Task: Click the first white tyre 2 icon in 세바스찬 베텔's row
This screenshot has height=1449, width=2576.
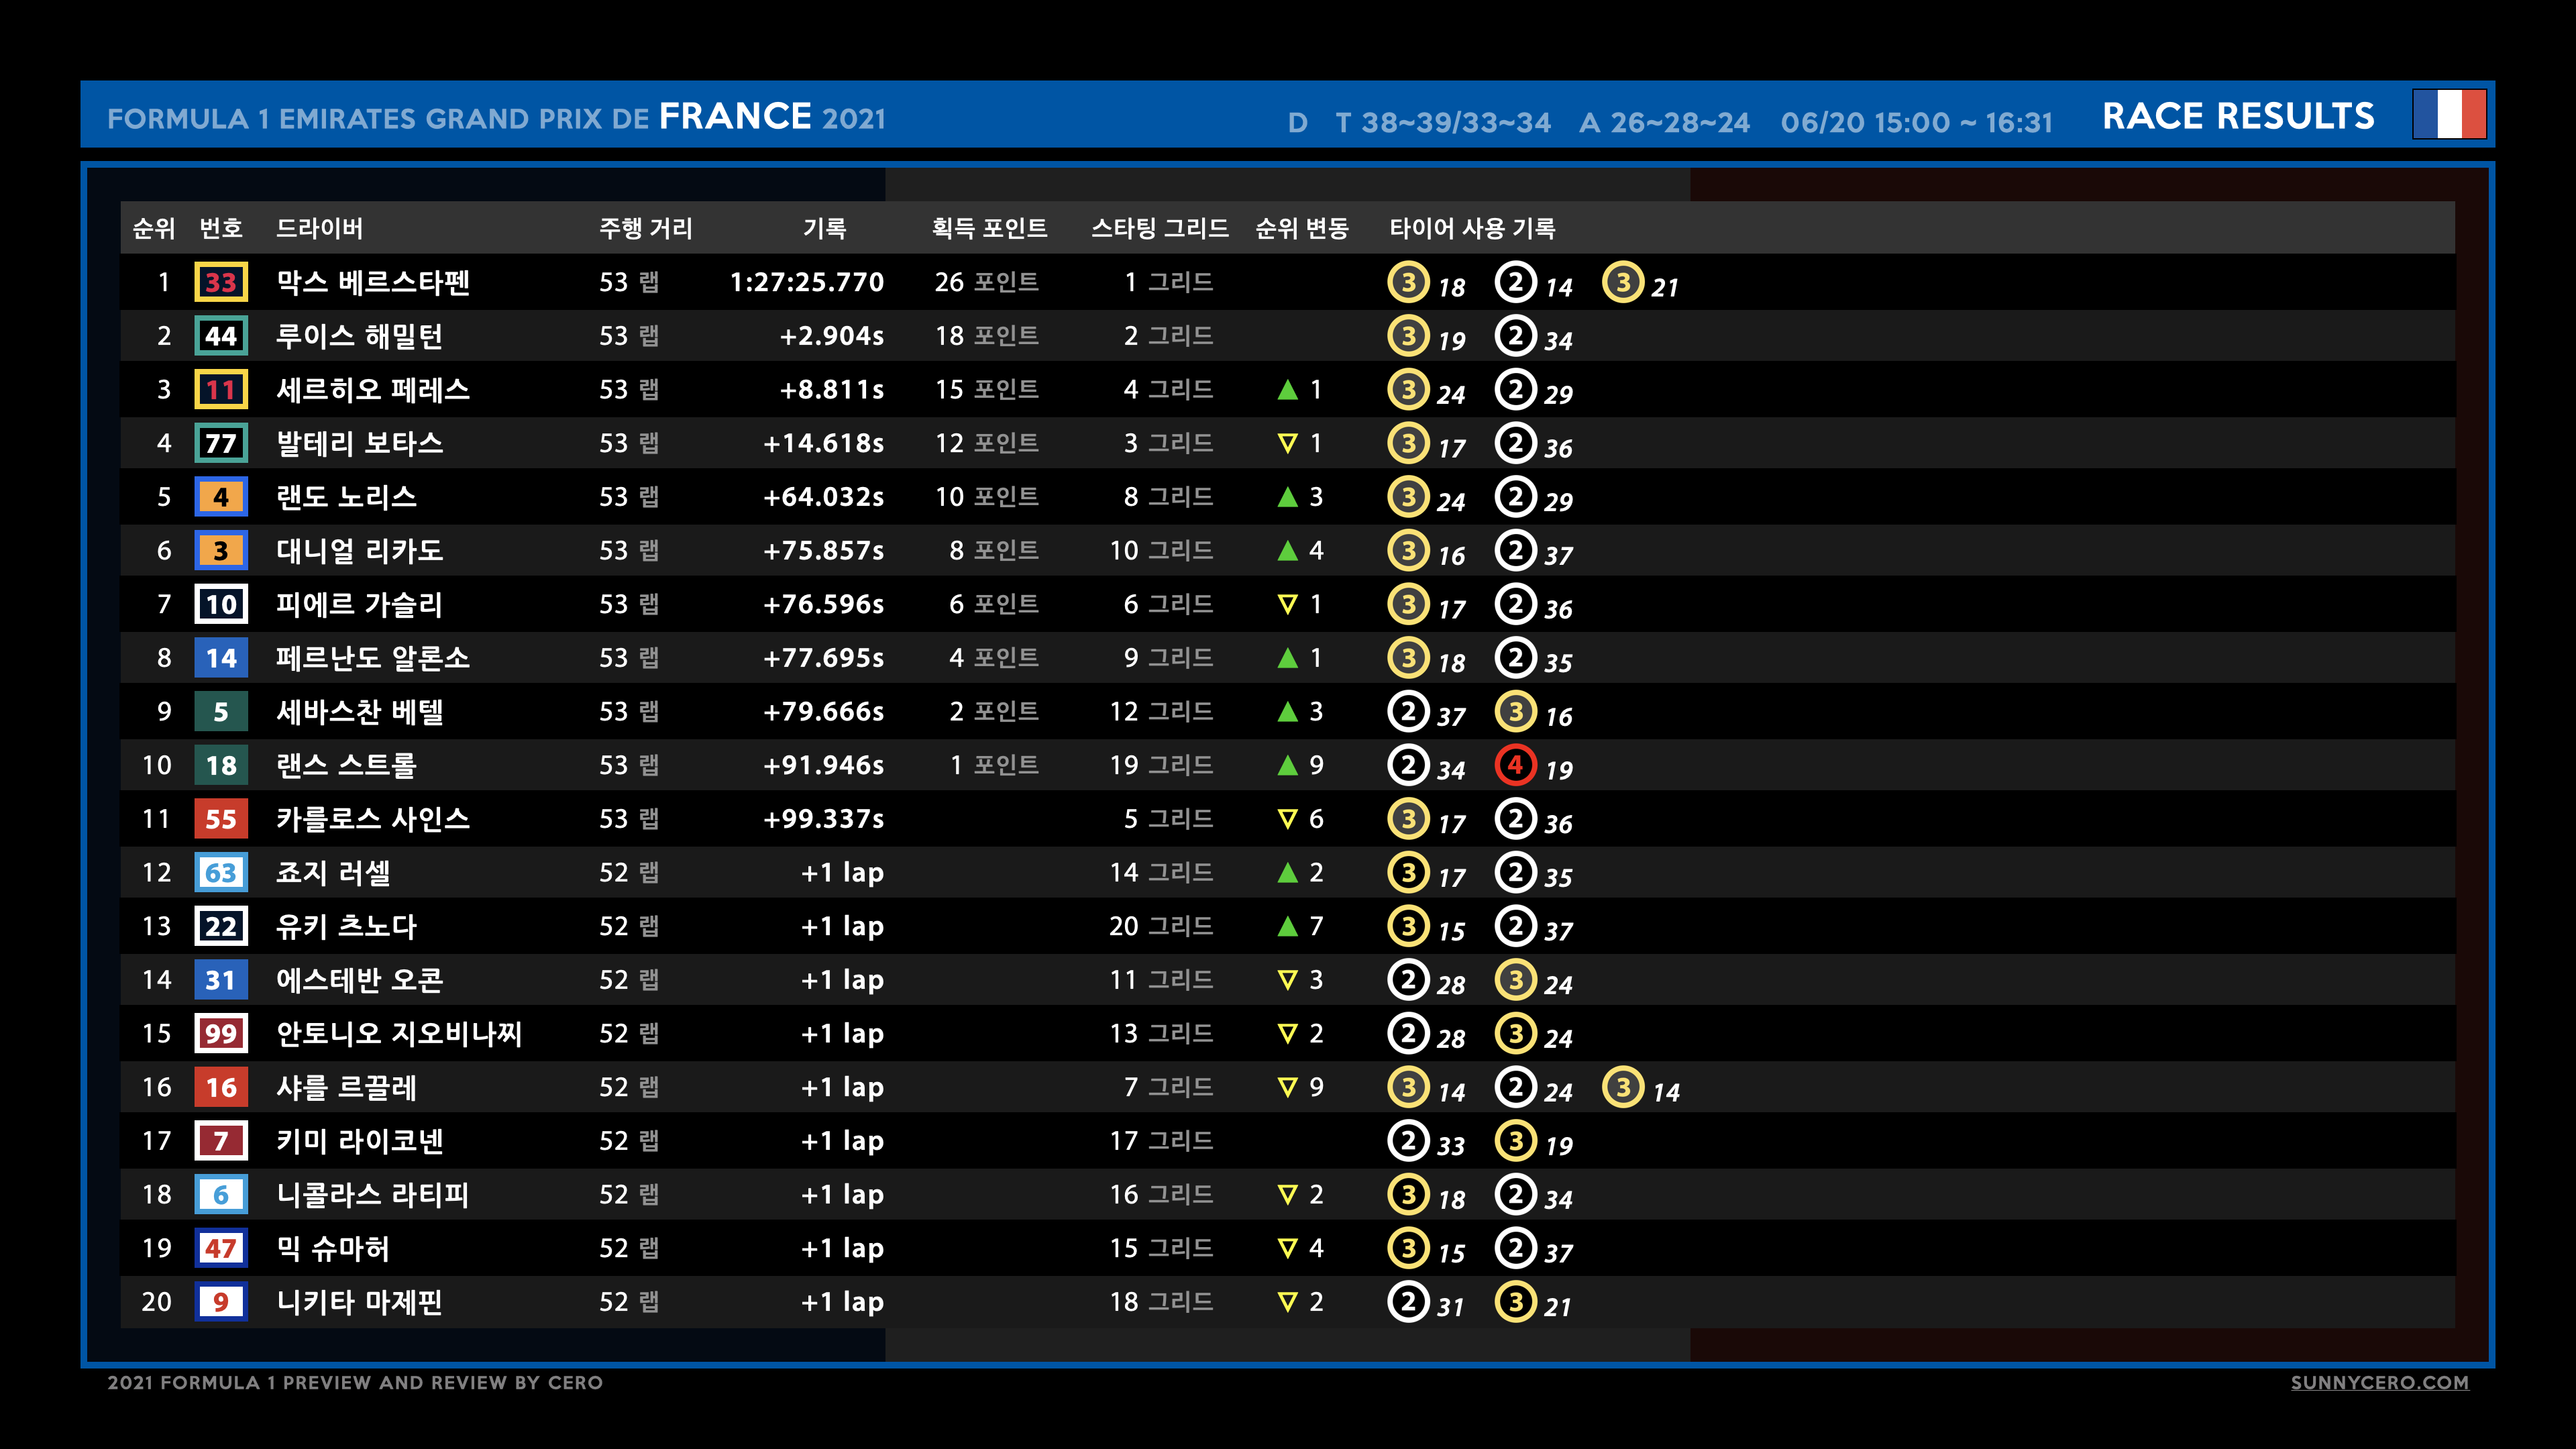Action: 1409,711
